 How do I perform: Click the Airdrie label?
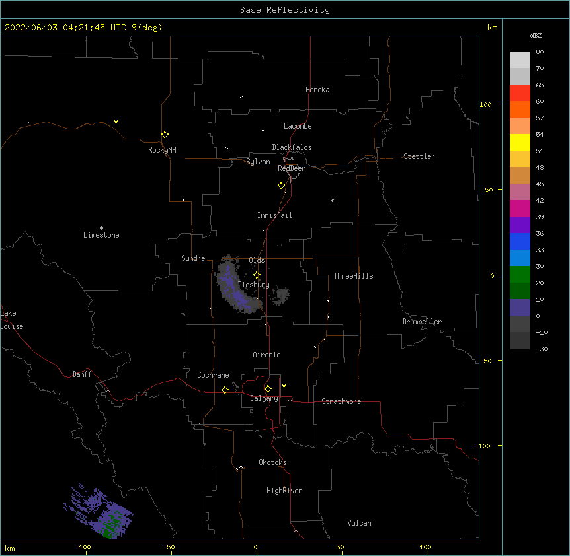[267, 355]
